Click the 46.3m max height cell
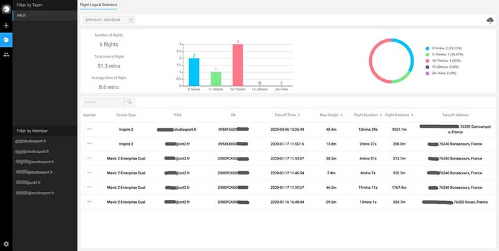The height and width of the screenshot is (251, 499). pos(331,187)
